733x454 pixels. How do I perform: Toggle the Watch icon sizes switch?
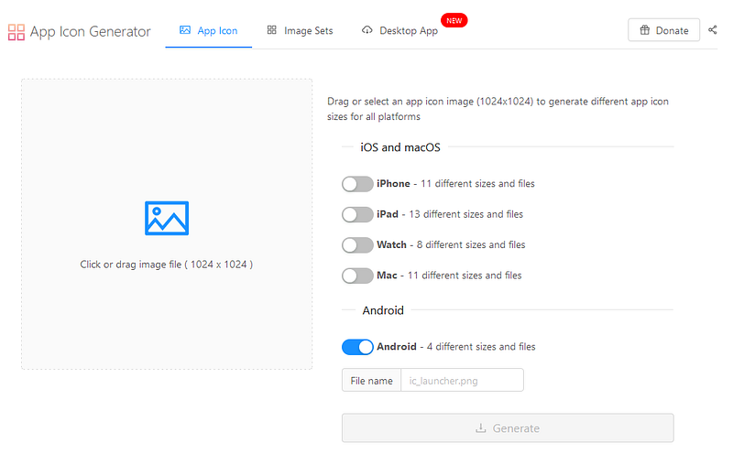coord(357,245)
